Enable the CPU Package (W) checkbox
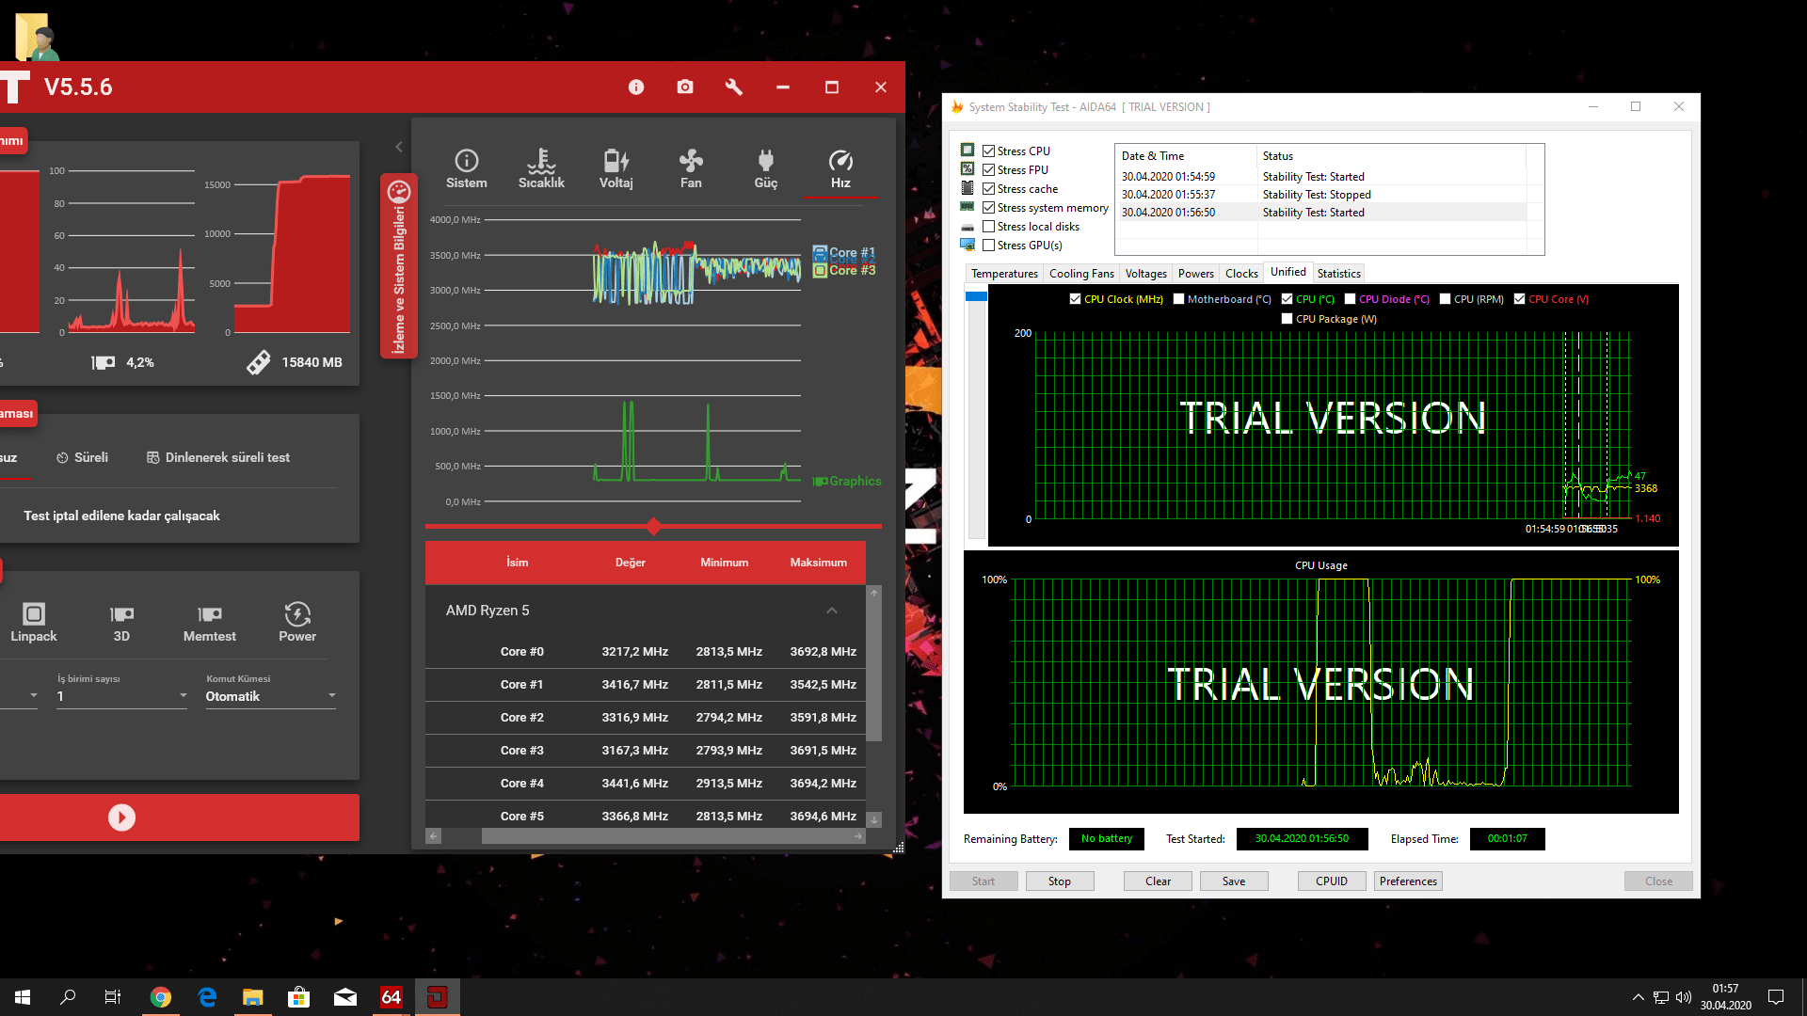Screen dimensions: 1807x1016 coord(1287,319)
